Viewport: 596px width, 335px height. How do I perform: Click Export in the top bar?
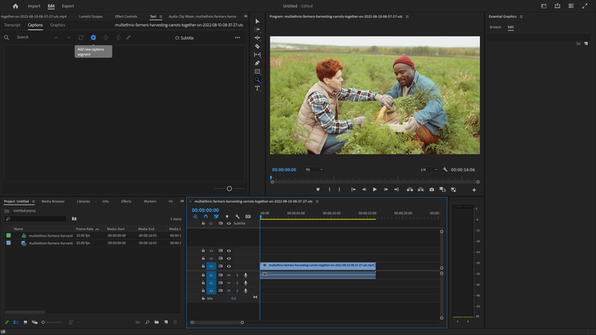(68, 6)
